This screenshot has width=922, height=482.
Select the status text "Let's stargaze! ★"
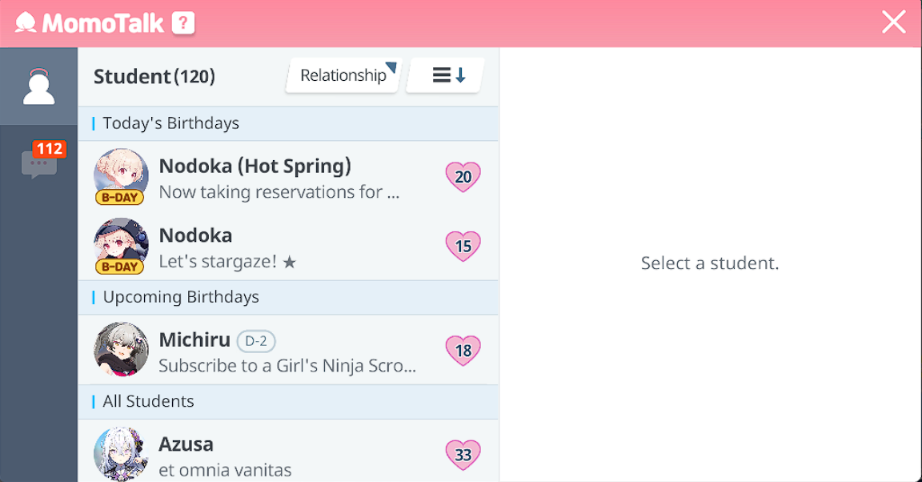227,261
